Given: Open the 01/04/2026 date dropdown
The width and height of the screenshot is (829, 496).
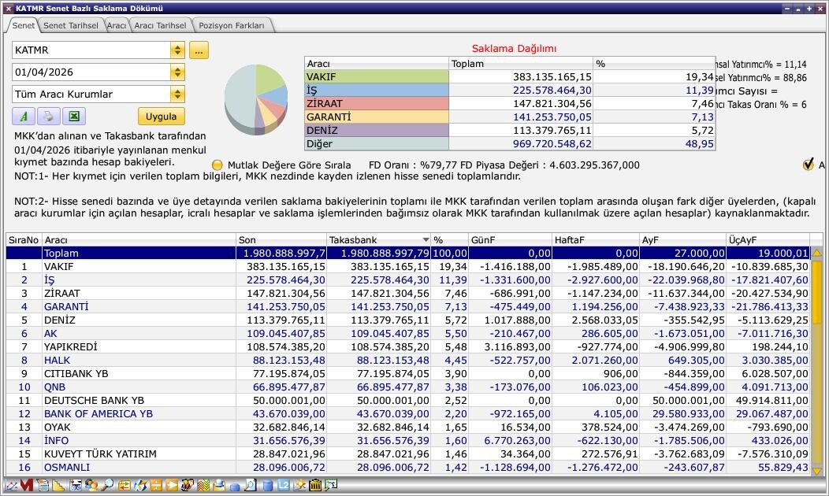Looking at the screenshot, I should point(177,72).
